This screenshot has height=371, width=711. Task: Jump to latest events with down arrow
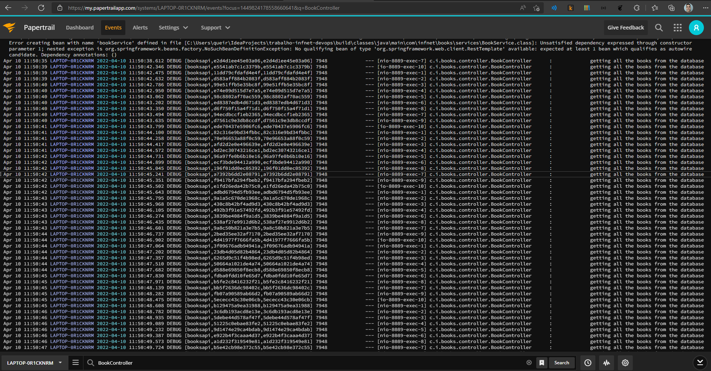click(700, 362)
